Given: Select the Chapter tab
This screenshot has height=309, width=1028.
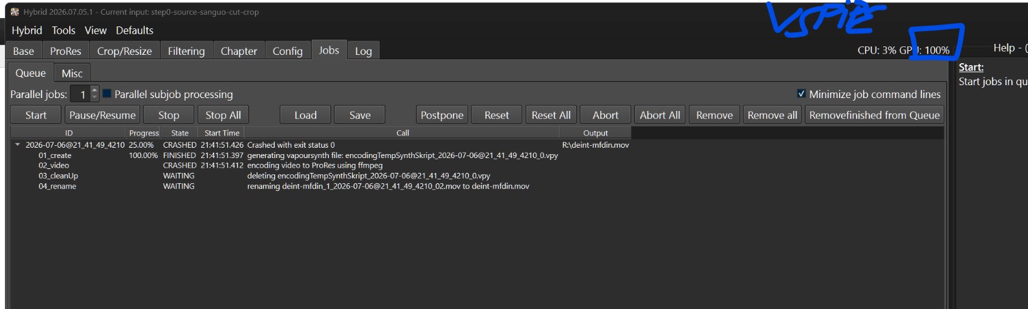Looking at the screenshot, I should pyautogui.click(x=239, y=51).
